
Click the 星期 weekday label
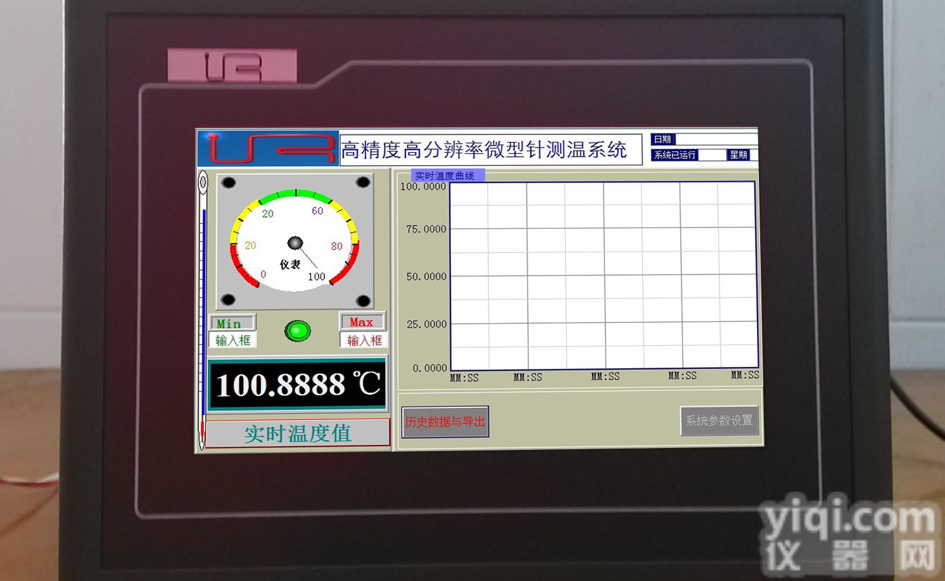click(739, 155)
